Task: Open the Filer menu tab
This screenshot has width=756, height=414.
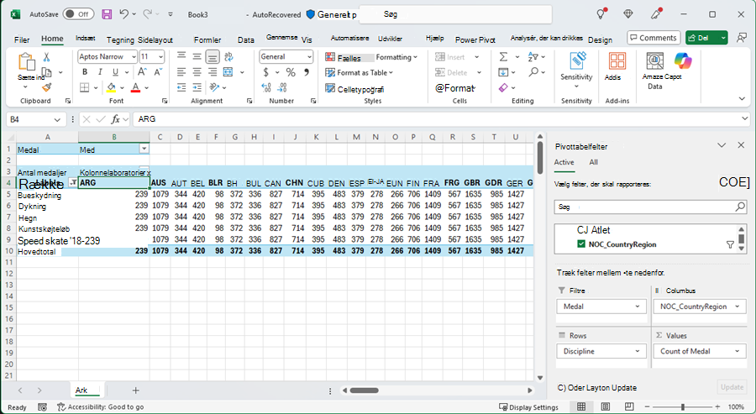Action: pyautogui.click(x=22, y=40)
